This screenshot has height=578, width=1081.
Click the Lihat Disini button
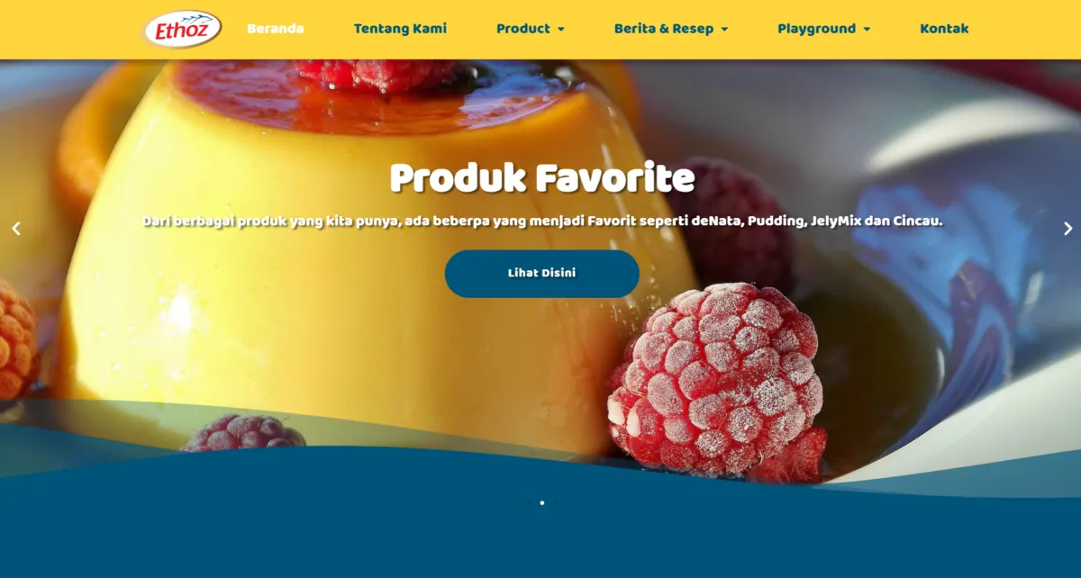(x=542, y=274)
